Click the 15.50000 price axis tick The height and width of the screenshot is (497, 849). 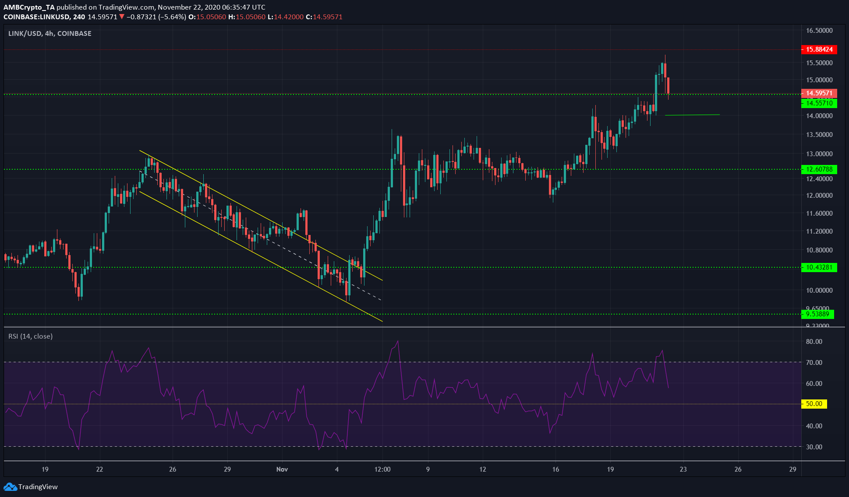[819, 63]
